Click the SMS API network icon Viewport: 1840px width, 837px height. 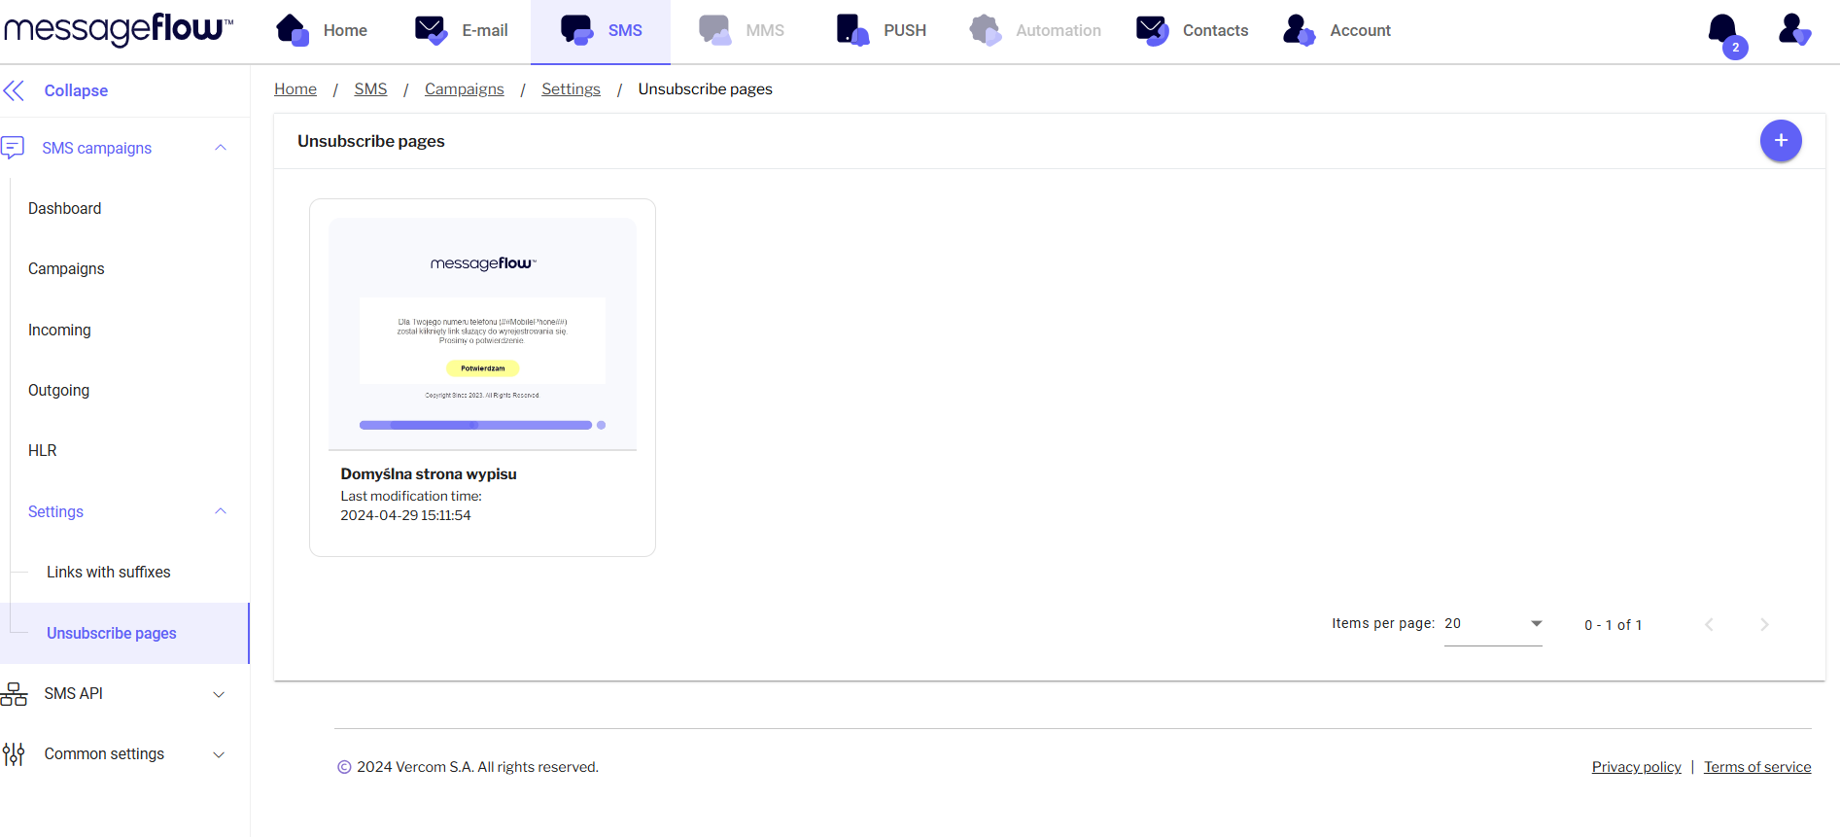point(15,694)
